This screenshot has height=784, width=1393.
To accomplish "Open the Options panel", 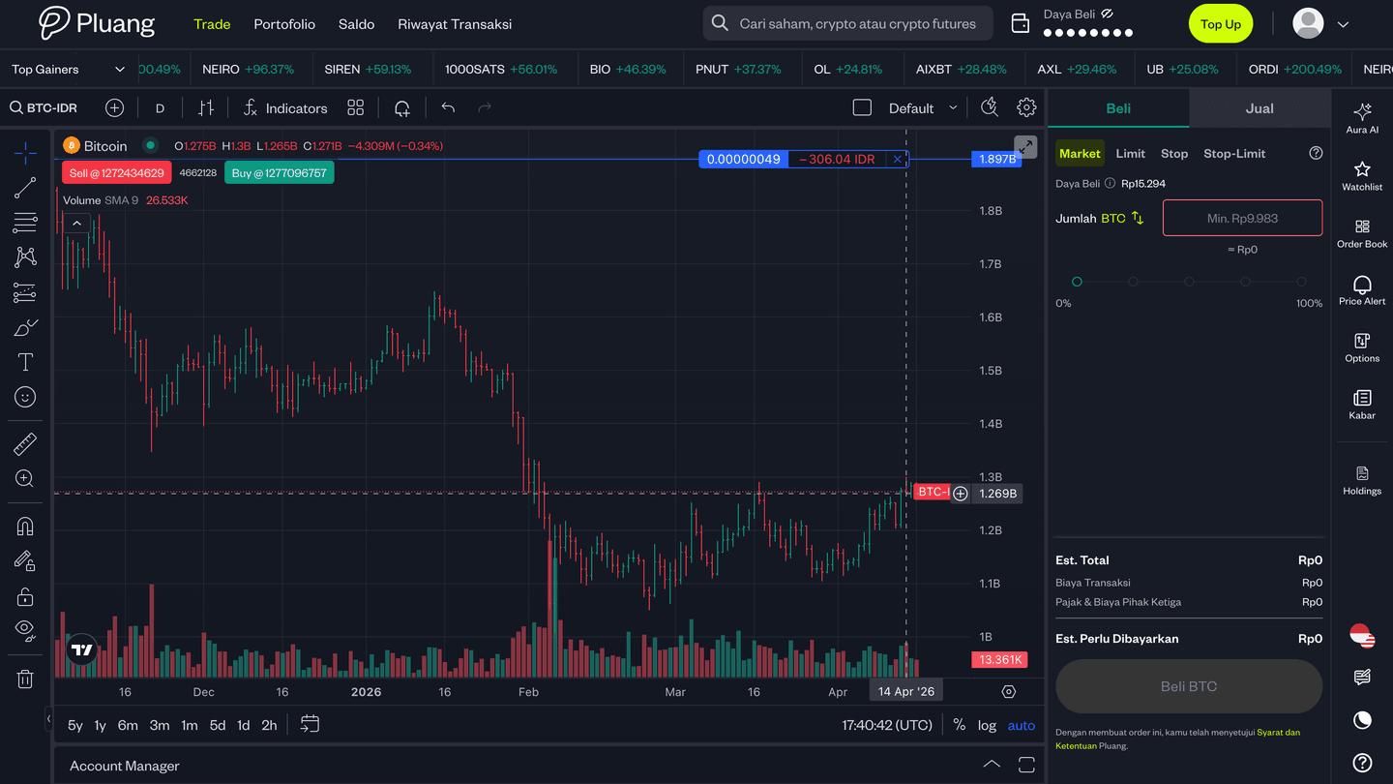I will pyautogui.click(x=1362, y=347).
